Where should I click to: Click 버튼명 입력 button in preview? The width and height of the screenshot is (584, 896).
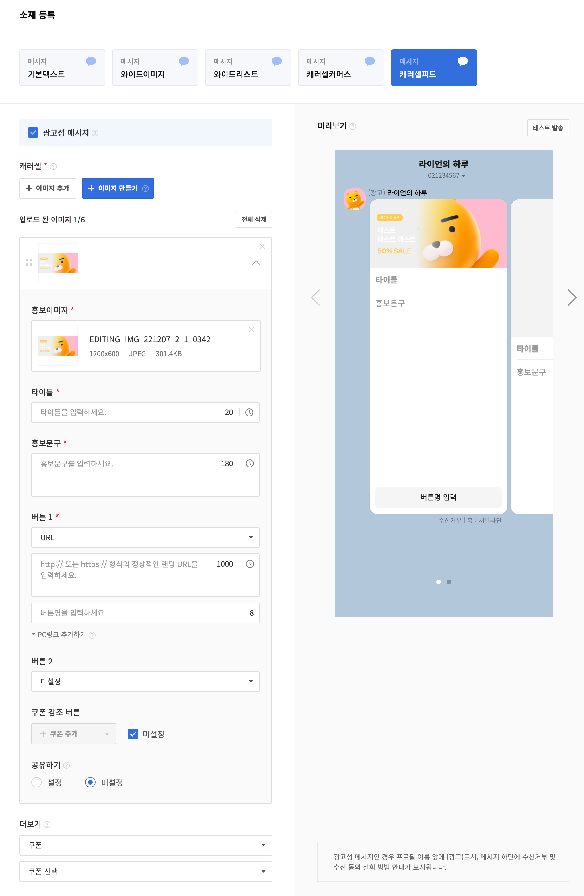pyautogui.click(x=439, y=498)
